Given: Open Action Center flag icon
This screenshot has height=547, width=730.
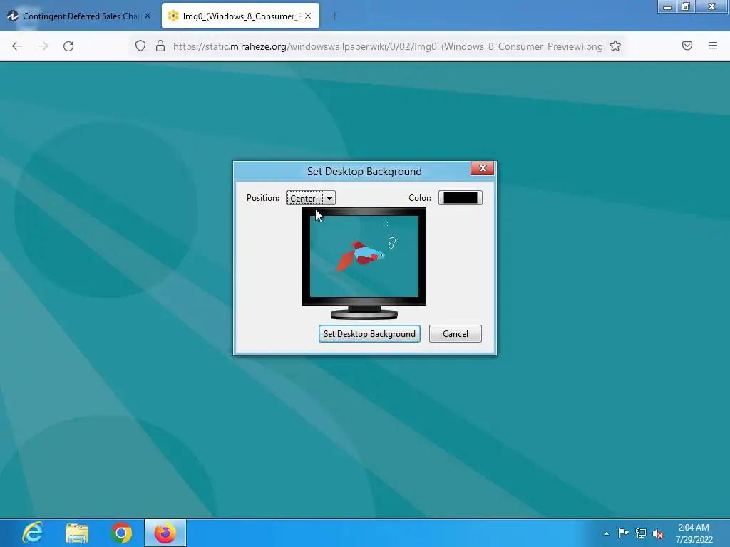Looking at the screenshot, I should coord(623,533).
